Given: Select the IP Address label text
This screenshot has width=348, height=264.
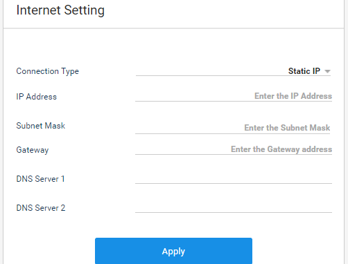Looking at the screenshot, I should [x=37, y=97].
